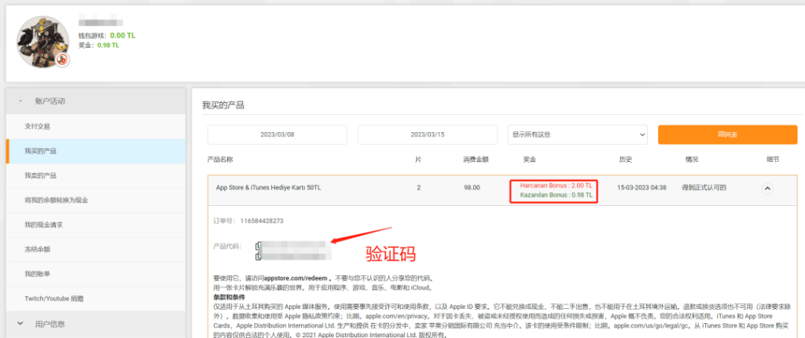
Task: Click the start date field 2023/03/08
Action: click(x=278, y=134)
